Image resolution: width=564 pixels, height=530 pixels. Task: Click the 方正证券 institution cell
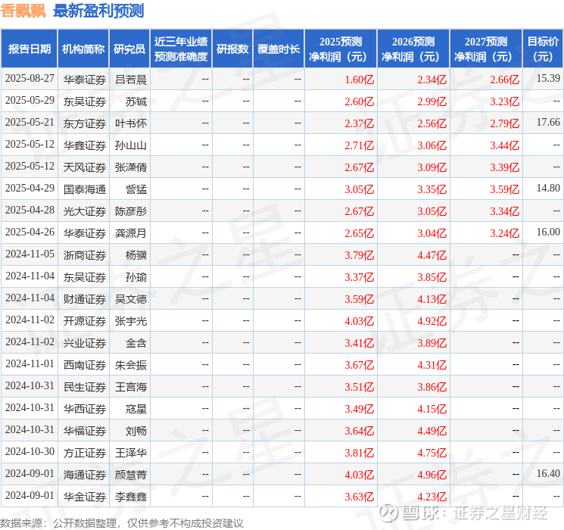[x=85, y=453]
